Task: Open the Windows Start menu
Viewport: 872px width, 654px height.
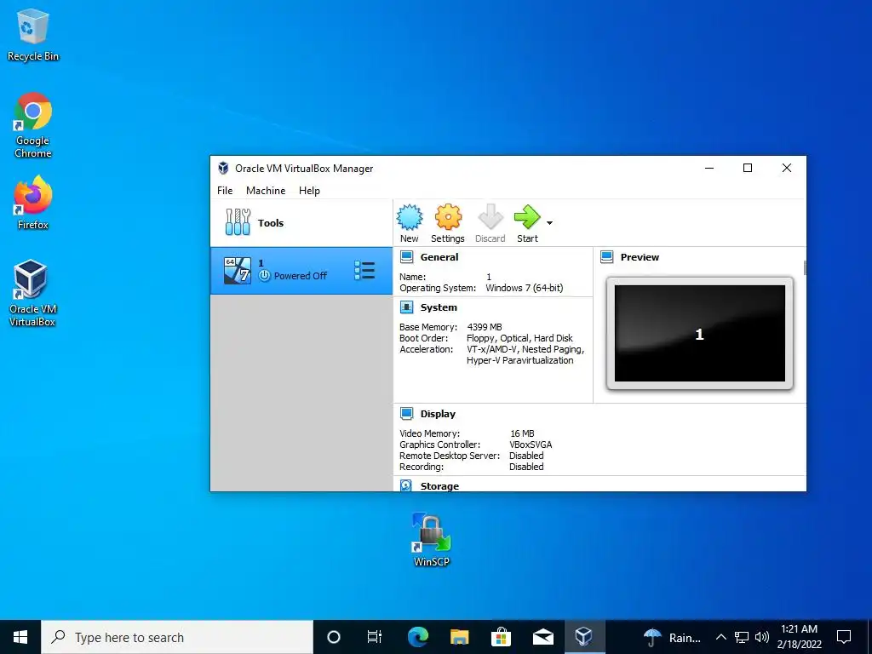Action: (20, 637)
